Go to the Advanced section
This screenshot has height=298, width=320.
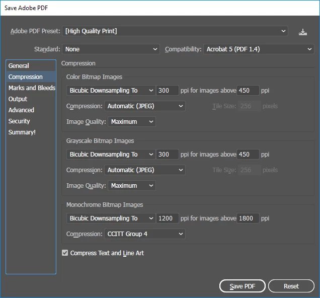[x=31, y=110]
